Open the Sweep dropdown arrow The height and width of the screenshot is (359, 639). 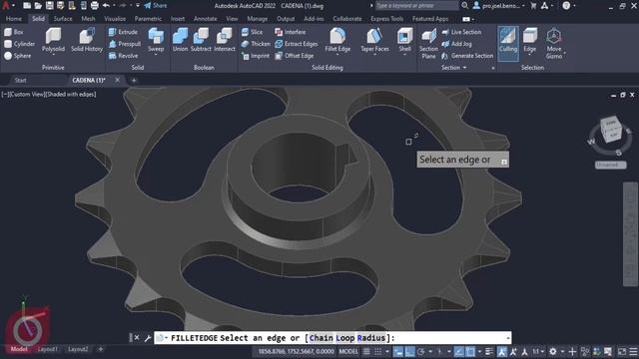[x=156, y=55]
